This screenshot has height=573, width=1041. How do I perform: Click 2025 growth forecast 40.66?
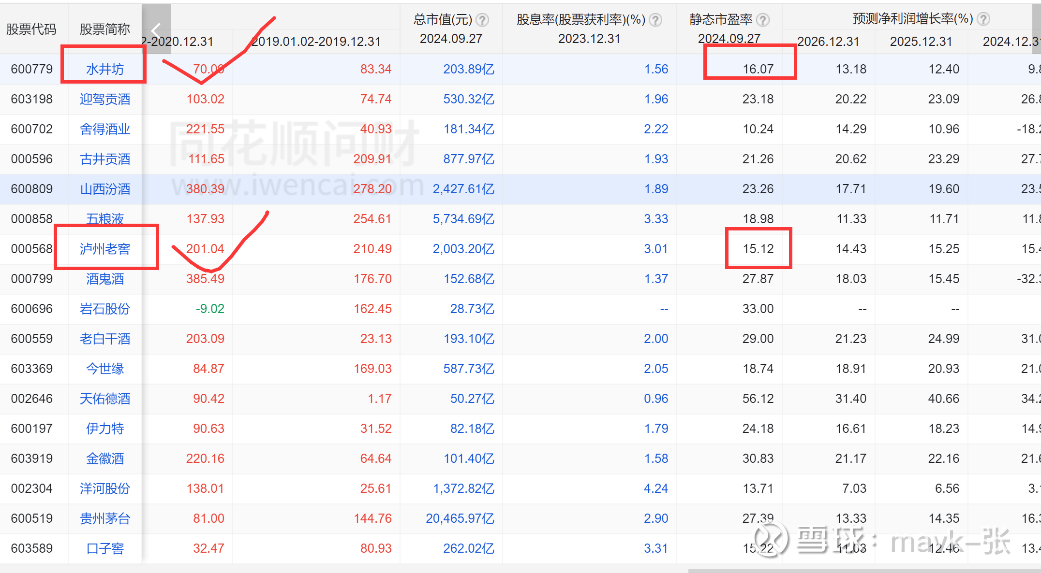click(x=944, y=399)
